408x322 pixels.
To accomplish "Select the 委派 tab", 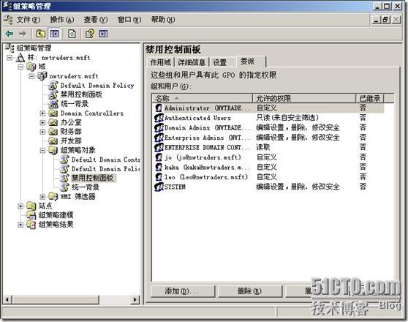I will tap(251, 61).
